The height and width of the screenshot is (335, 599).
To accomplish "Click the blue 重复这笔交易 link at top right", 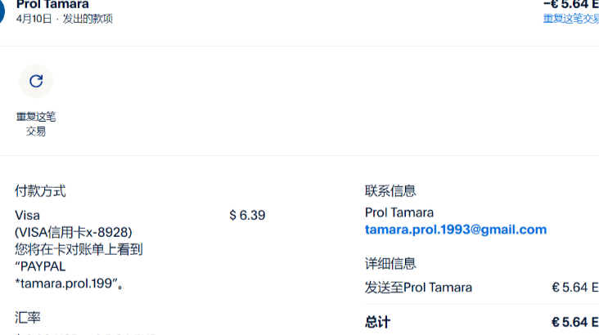I will tap(571, 19).
